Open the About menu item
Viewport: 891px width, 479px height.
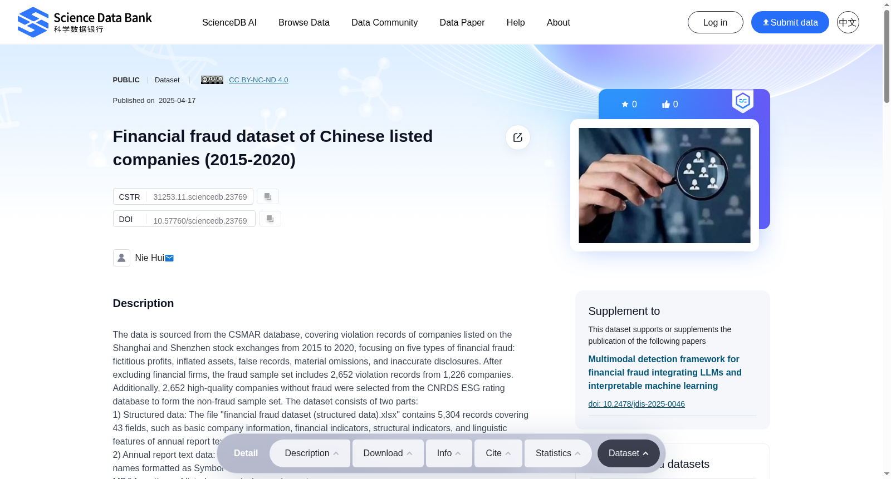[x=559, y=23]
